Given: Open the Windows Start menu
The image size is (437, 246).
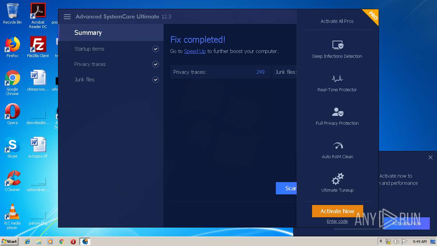Looking at the screenshot, I should point(10,241).
